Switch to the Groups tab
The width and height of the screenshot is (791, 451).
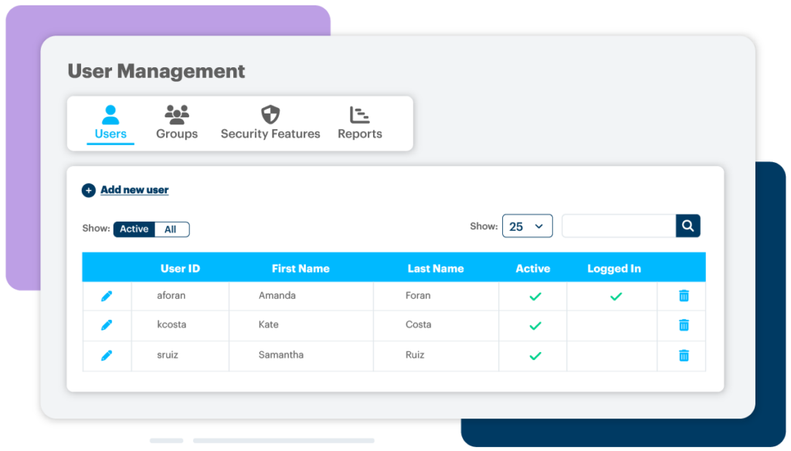click(177, 124)
